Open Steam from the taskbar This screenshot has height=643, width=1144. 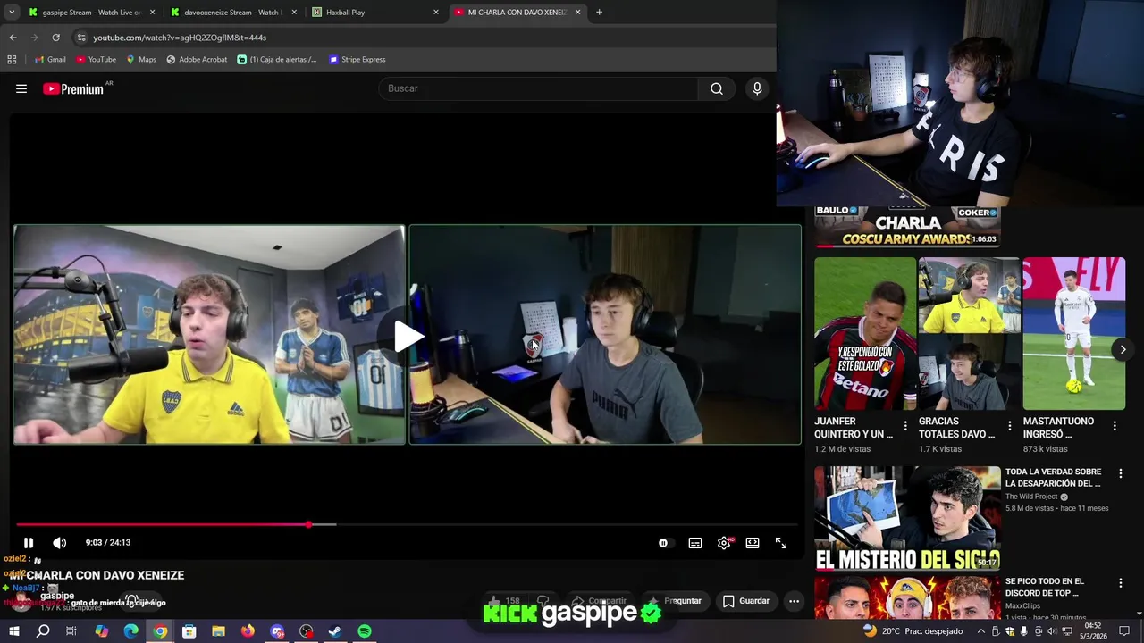click(335, 631)
